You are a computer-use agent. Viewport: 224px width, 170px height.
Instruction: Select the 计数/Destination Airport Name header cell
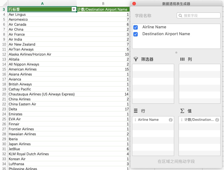pos(103,9)
